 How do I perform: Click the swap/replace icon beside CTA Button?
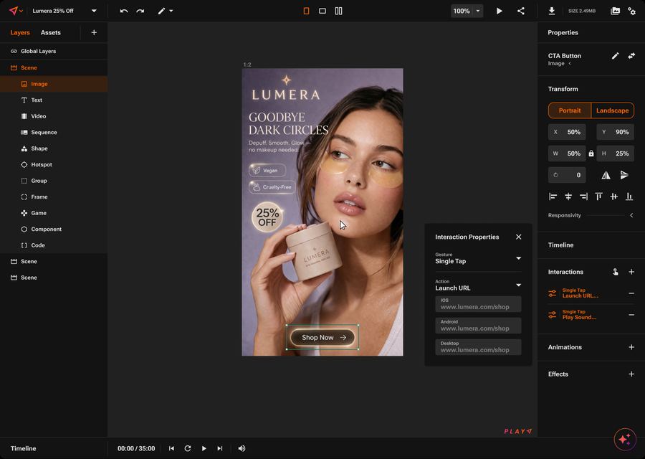[x=631, y=56]
